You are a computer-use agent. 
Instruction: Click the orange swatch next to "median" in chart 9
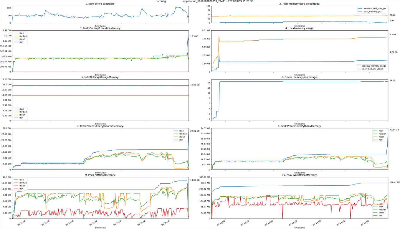pyautogui.click(x=16, y=183)
